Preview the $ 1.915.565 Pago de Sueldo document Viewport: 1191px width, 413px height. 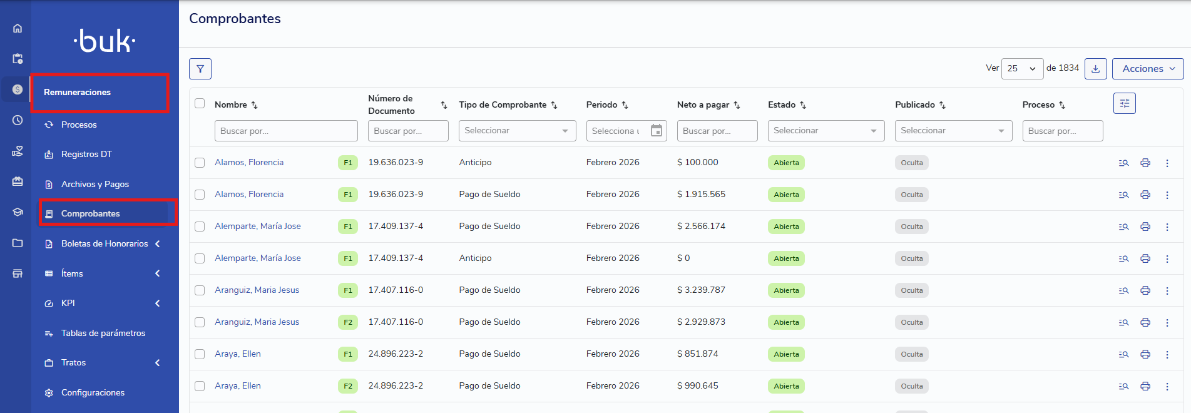[x=1123, y=195]
